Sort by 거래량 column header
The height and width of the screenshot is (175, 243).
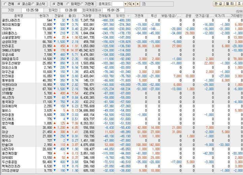[x=87, y=16]
